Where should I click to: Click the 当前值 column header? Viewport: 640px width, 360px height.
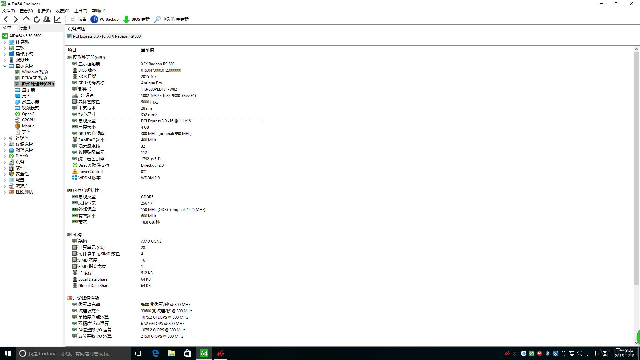pos(200,50)
